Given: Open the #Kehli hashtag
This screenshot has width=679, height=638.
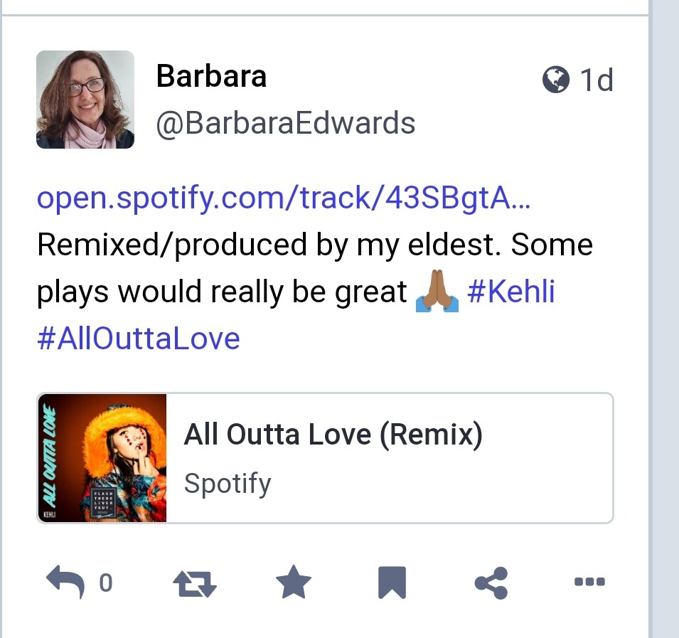Looking at the screenshot, I should coord(510,292).
